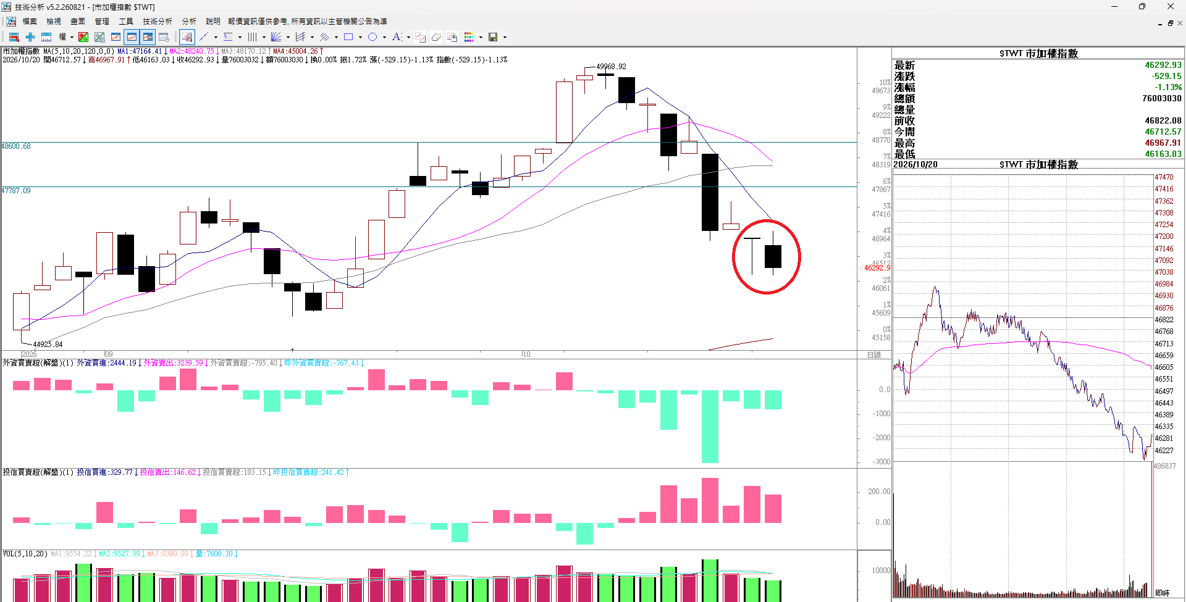Open the 權 adjustment dropdown
Viewport: 1186px width, 602px height.
65,37
